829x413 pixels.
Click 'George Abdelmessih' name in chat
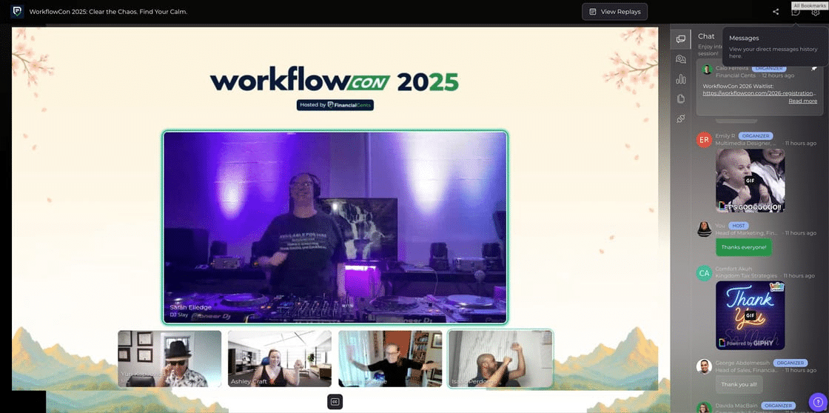pos(742,363)
